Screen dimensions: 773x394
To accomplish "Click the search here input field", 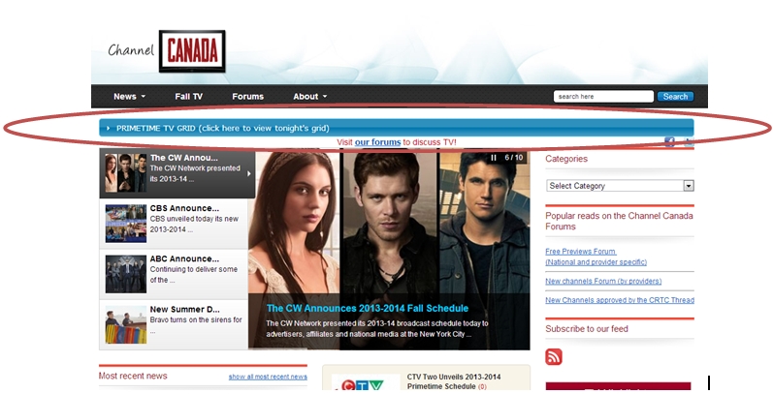I will point(602,97).
